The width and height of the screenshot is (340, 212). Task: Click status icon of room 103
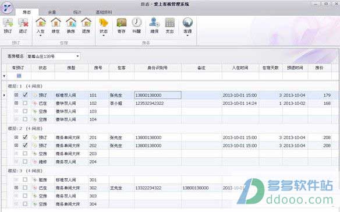[x=35, y=111]
